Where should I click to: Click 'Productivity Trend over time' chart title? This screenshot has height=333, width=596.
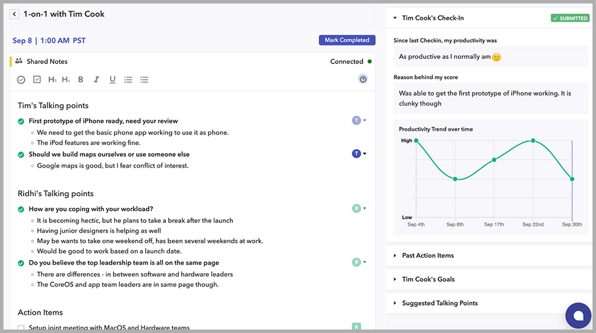435,129
